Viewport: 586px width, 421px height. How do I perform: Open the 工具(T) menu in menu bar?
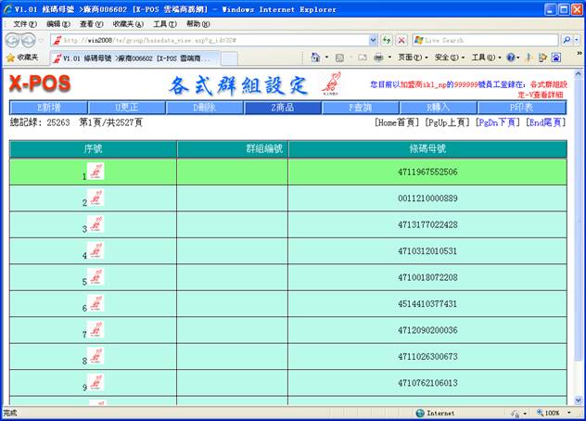pos(164,23)
